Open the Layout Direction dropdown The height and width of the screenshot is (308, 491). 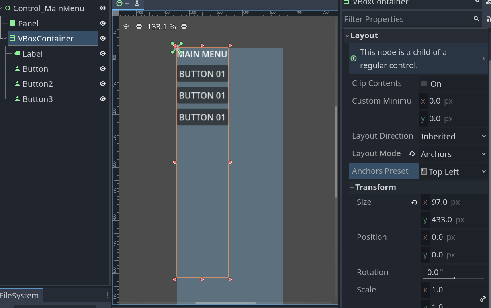coord(453,136)
